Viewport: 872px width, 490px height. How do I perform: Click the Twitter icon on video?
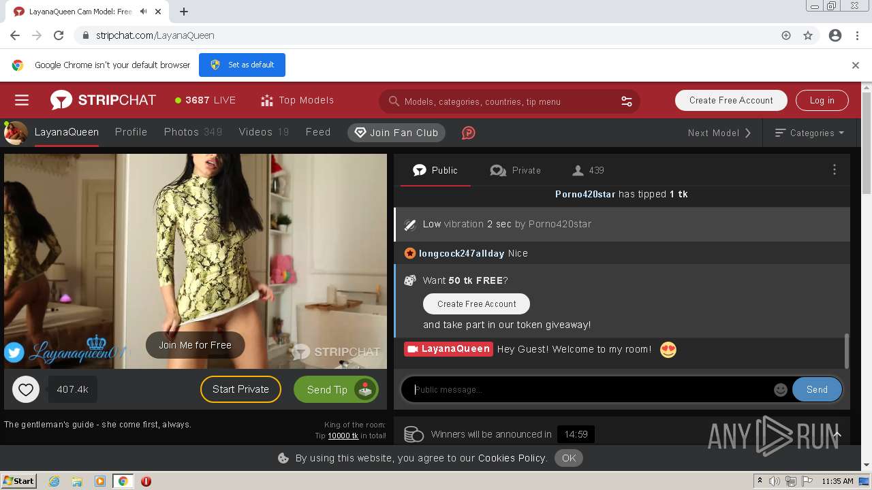click(x=14, y=352)
